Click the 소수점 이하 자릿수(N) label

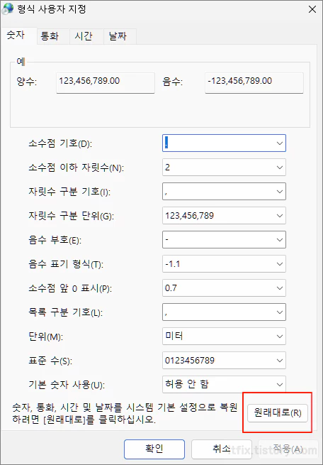click(76, 168)
